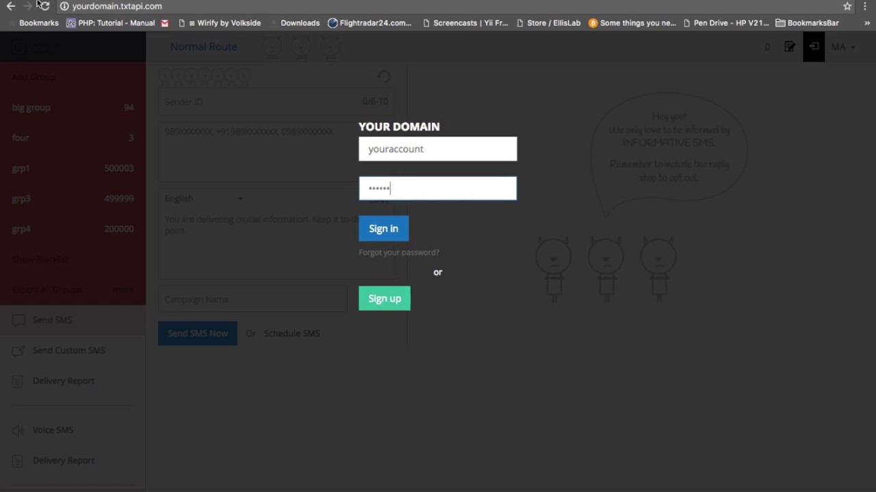This screenshot has width=876, height=492.
Task: Bookmark this page with the star icon
Action: (x=847, y=6)
